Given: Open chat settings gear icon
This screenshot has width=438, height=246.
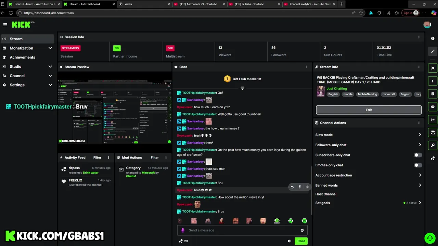Looking at the screenshot, I should click(289, 241).
